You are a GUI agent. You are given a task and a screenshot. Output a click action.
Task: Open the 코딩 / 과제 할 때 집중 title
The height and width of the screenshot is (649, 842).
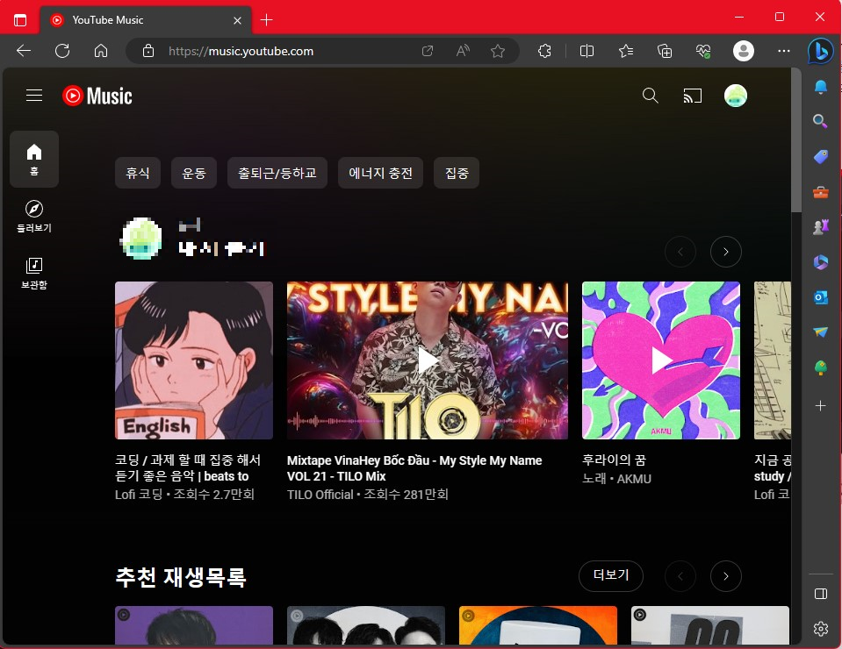pyautogui.click(x=188, y=468)
